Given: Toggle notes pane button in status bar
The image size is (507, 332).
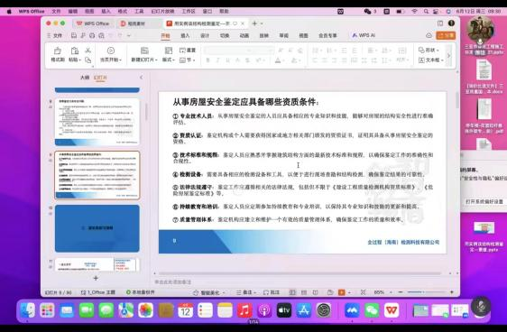Looking at the screenshot, I should (245, 292).
